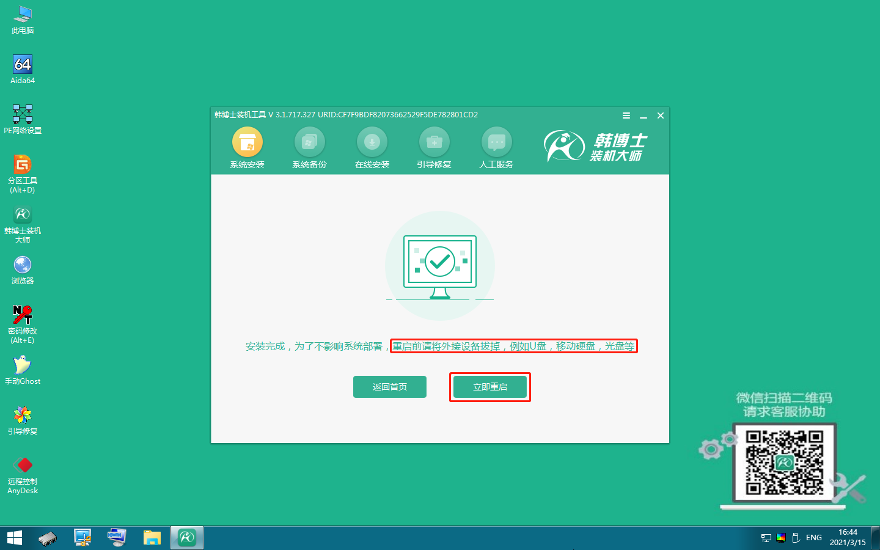Open 引导修复 (Boot Repair) in the app toolbar
The width and height of the screenshot is (880, 550).
tap(435, 147)
